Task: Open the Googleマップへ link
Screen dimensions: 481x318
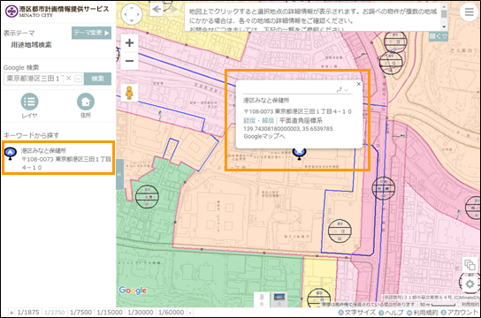Action: [264, 136]
